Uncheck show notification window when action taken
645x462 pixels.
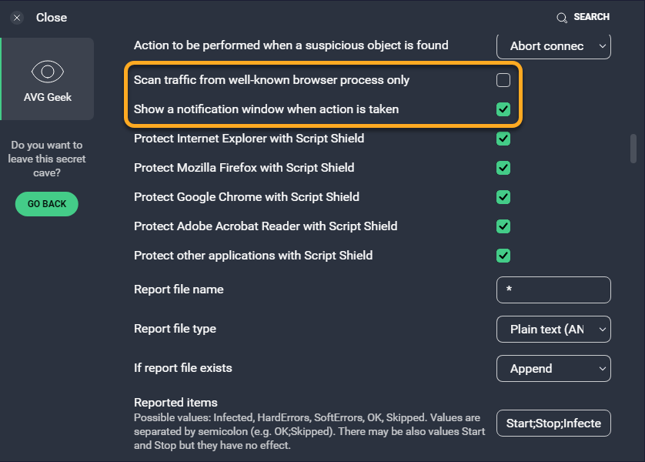(x=503, y=109)
